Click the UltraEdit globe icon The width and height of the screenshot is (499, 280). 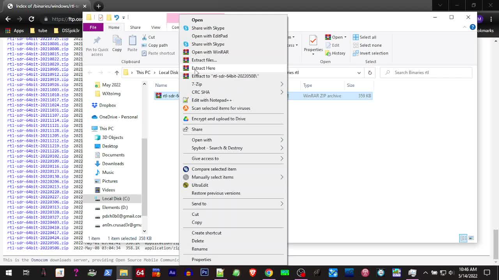(x=186, y=185)
